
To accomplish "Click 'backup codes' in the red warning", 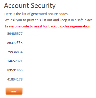I will coord(59,26).
